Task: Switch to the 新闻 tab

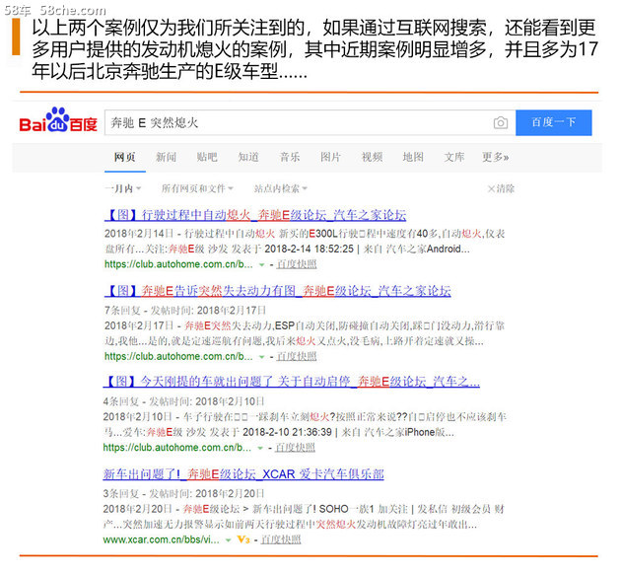Action: point(166,158)
